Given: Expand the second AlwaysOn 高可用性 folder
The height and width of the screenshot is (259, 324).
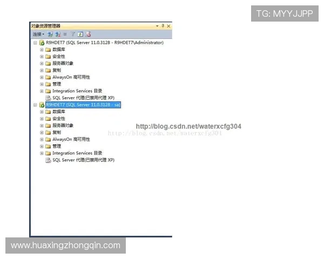Looking at the screenshot, I should tap(42, 139).
